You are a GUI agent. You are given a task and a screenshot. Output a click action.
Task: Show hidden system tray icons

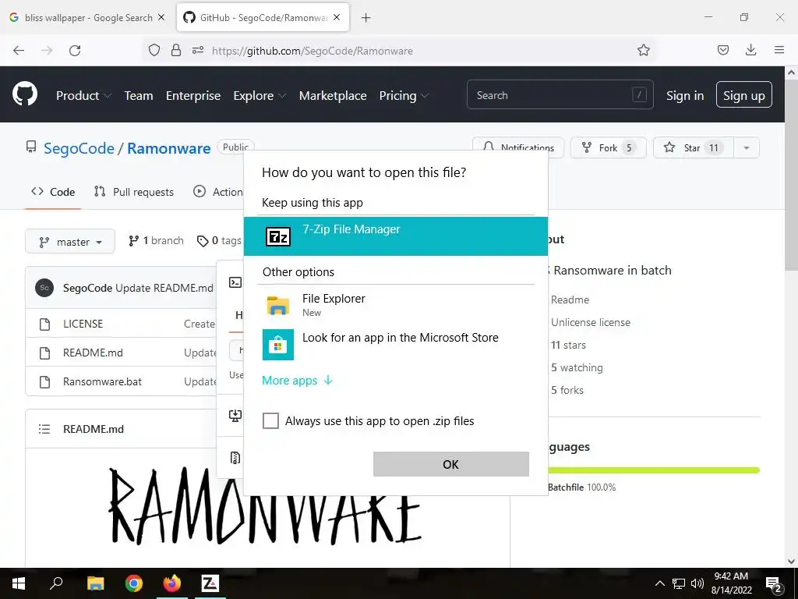[659, 583]
